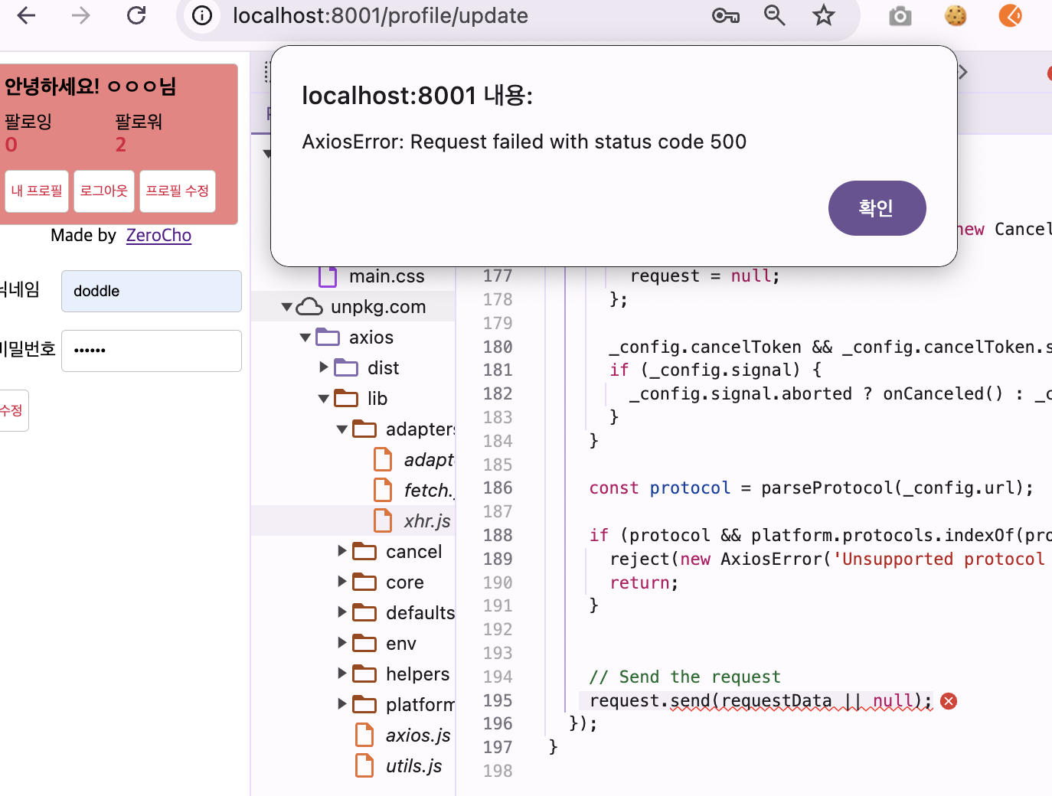Click the 팔로워 count 2
The width and height of the screenshot is (1052, 796).
tap(121, 145)
